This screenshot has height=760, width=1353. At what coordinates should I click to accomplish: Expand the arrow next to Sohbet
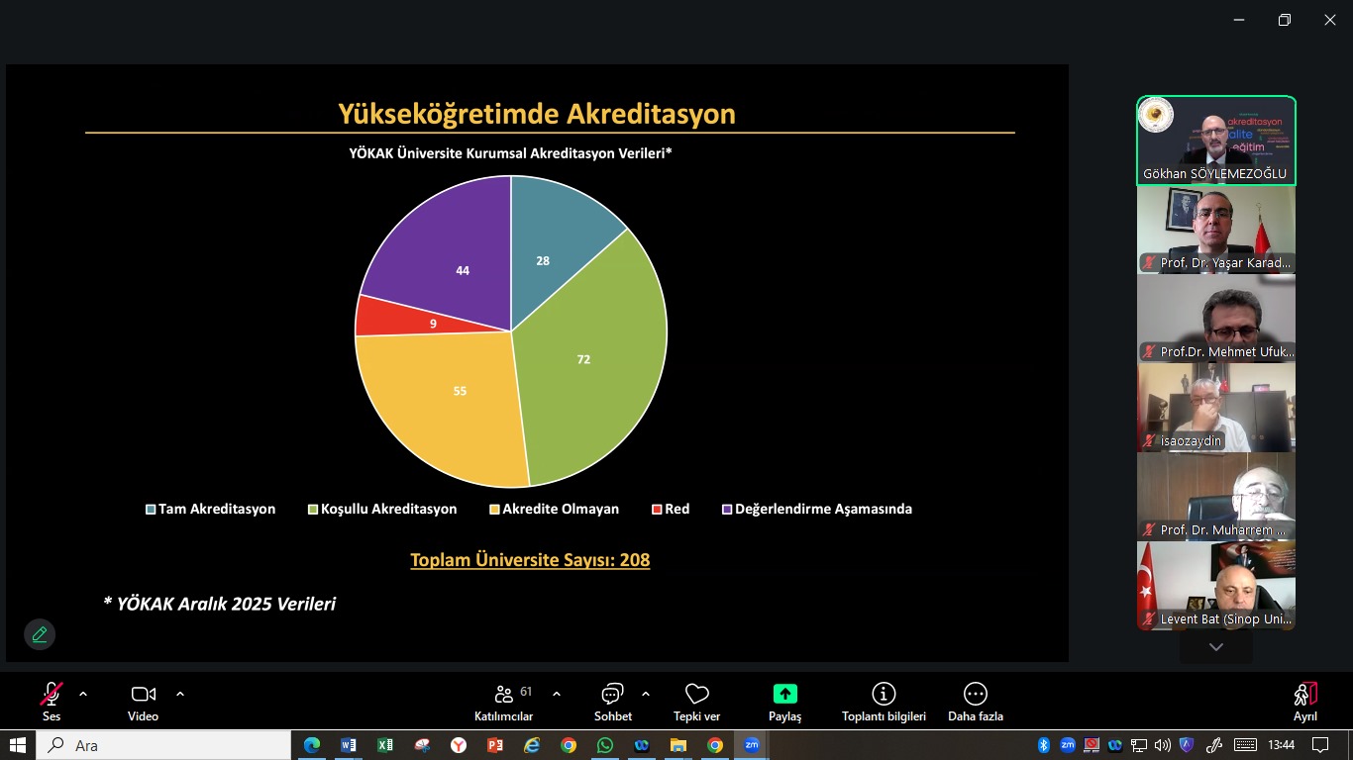pos(646,694)
